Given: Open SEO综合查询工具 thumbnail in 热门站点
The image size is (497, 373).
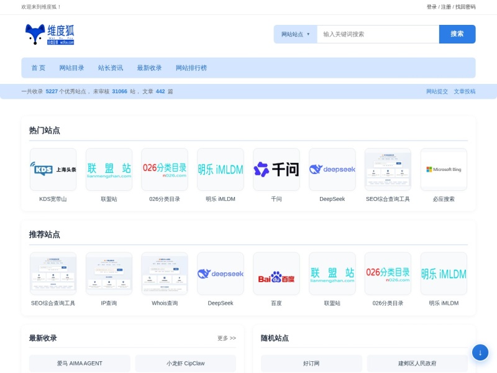Looking at the screenshot, I should [388, 169].
